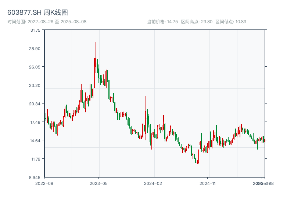Click y-axis label 31.75

point(35,30)
